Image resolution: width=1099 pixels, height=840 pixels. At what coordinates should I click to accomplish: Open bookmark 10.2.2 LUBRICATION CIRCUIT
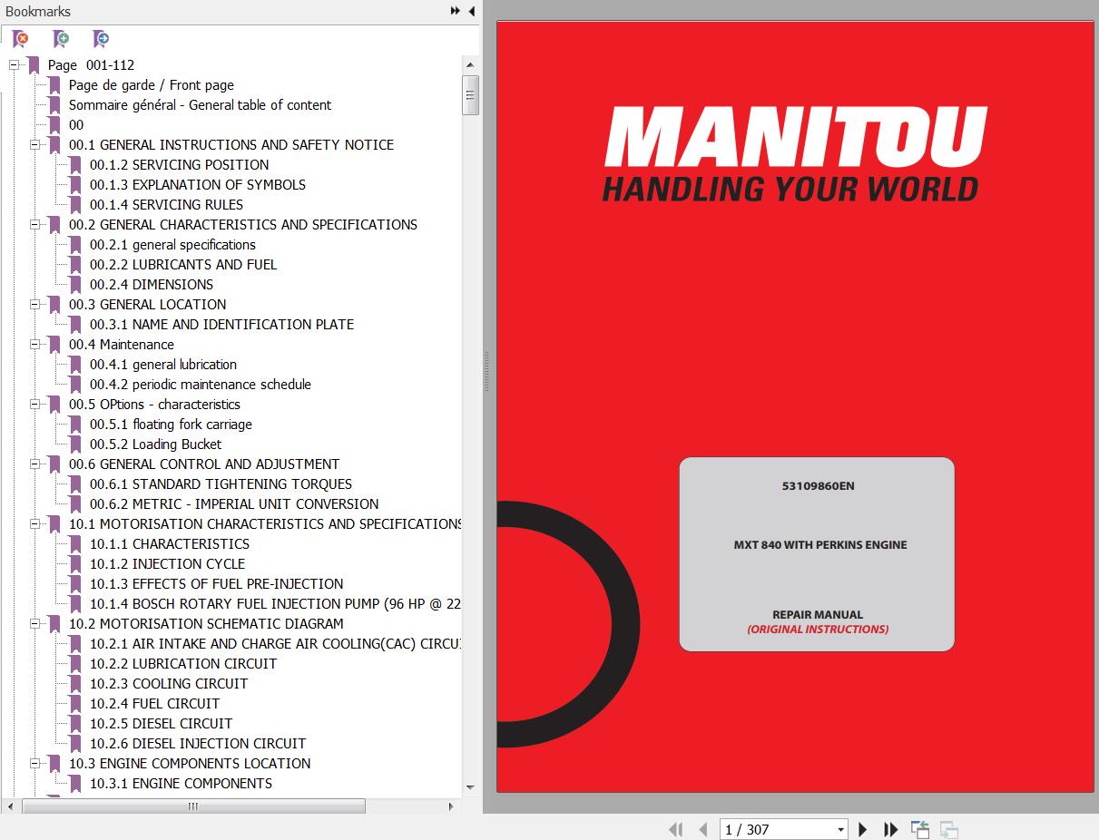tap(183, 664)
